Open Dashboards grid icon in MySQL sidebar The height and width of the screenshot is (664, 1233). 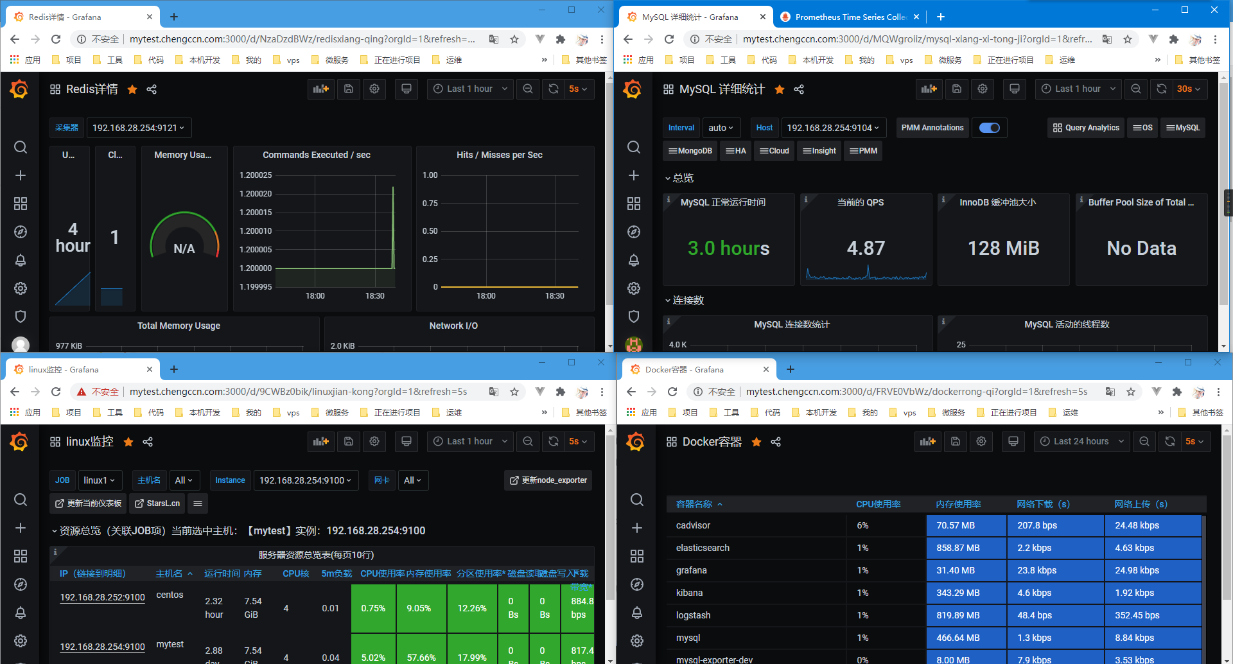click(x=634, y=204)
